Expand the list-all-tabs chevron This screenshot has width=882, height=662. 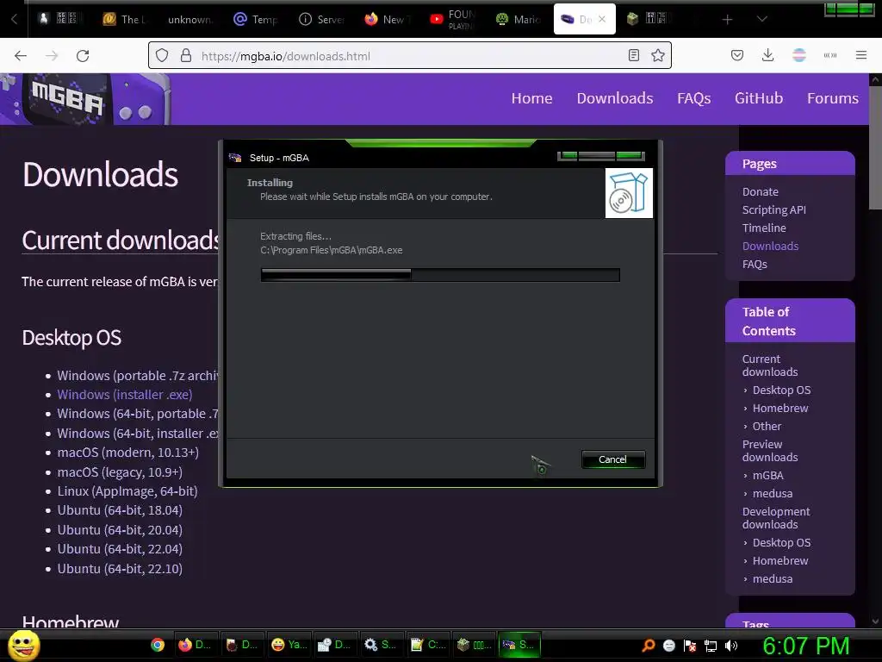coord(761,19)
